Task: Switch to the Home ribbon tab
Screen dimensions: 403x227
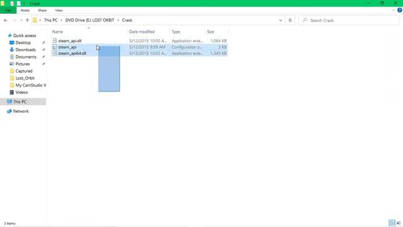Action: pyautogui.click(x=25, y=10)
